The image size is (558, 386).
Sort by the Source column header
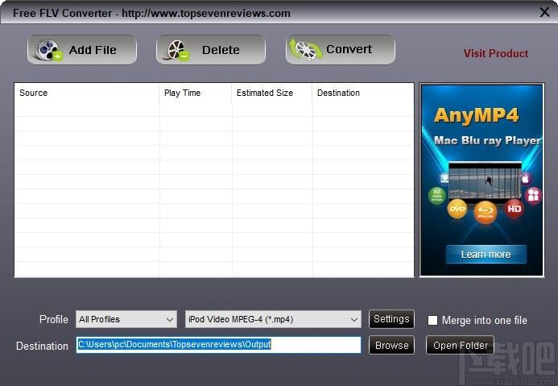click(x=87, y=93)
